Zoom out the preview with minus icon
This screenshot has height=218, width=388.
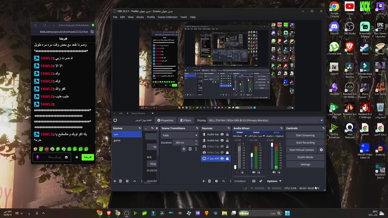(x=115, y=113)
